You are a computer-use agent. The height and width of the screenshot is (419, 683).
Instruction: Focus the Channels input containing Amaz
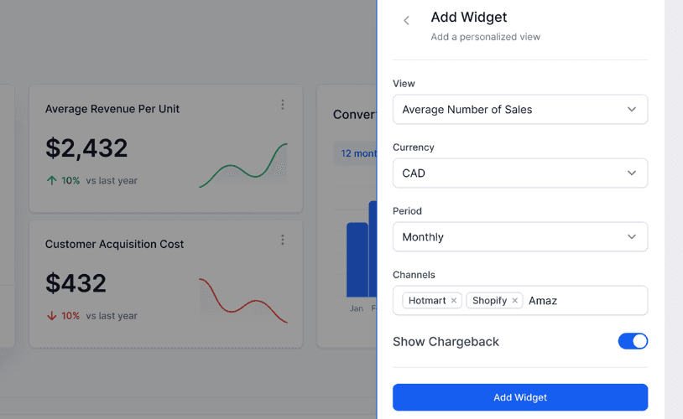click(586, 301)
